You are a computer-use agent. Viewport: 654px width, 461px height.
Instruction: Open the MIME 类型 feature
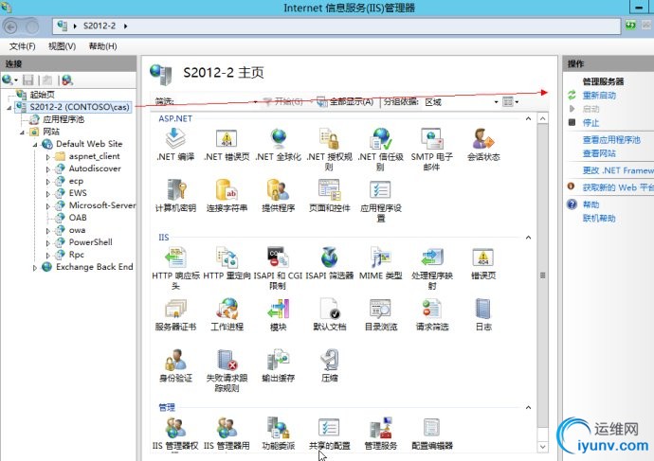coord(380,263)
